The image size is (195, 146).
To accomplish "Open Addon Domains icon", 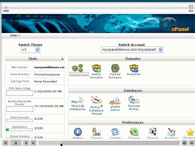I will click(96, 68).
